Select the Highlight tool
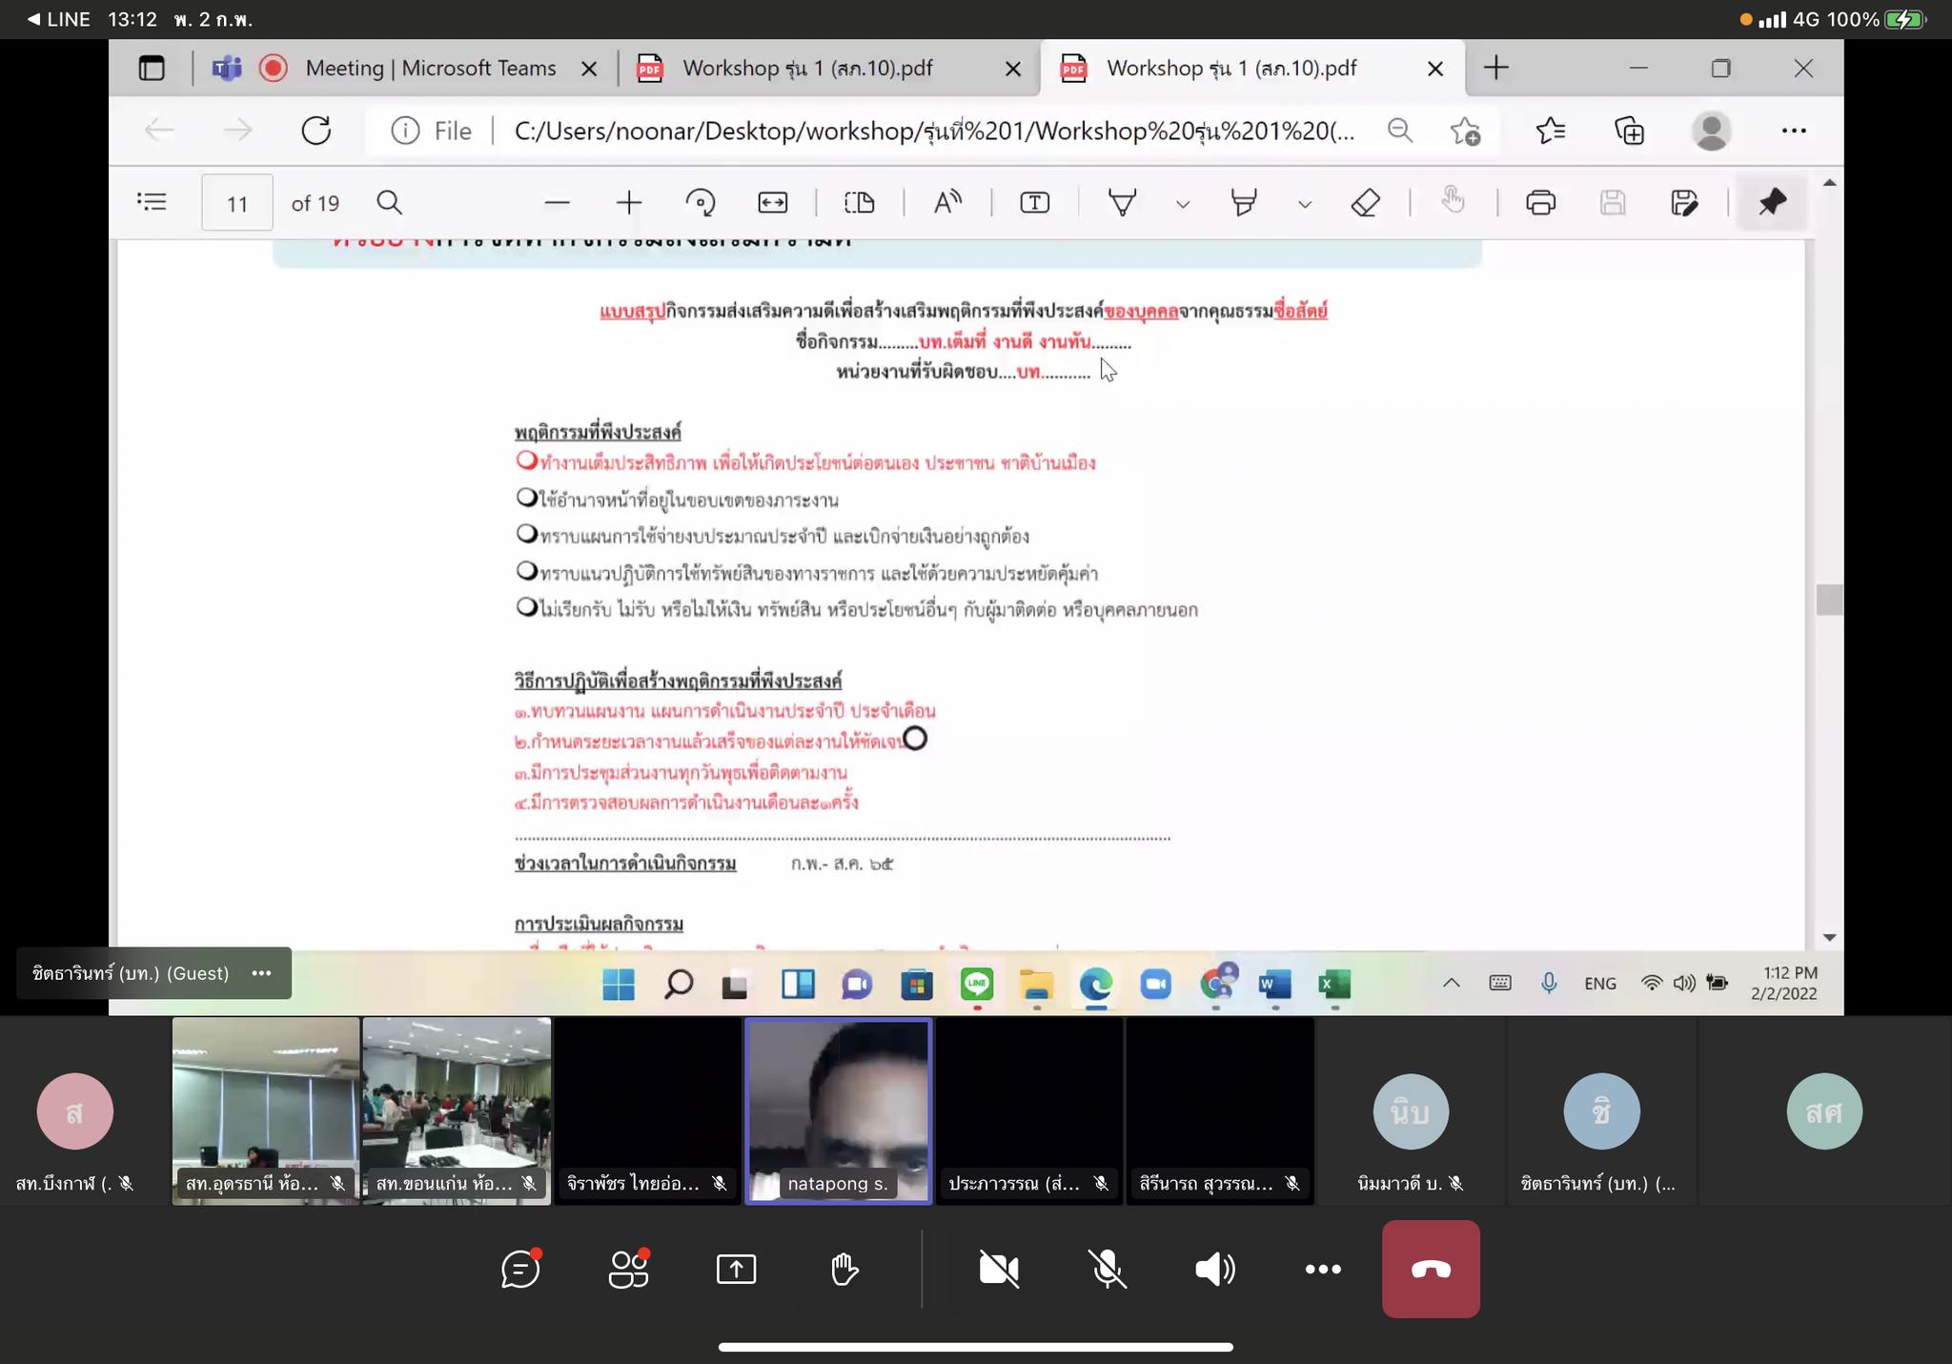 coord(1243,202)
